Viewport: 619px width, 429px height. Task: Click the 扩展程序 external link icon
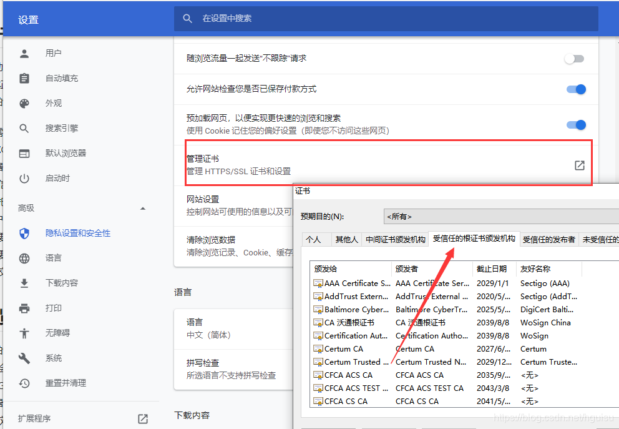(x=142, y=419)
